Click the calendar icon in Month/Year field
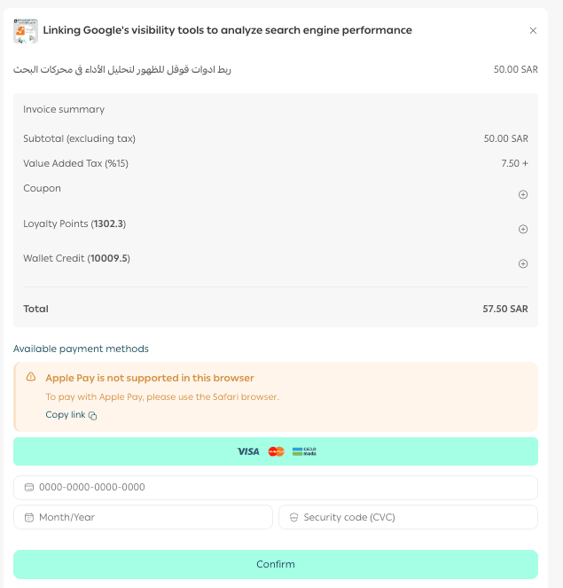Viewport: 563px width, 588px height. click(x=29, y=517)
